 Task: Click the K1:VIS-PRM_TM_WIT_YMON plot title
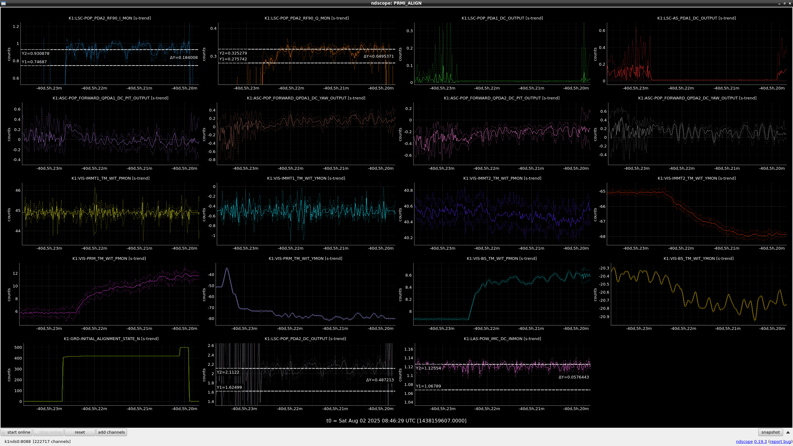(x=305, y=258)
